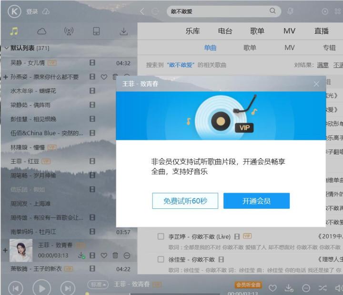Click MV icon on 梁静茹 - 偶阵雨 row
This screenshot has width=343, height=295.
[x=92, y=105]
